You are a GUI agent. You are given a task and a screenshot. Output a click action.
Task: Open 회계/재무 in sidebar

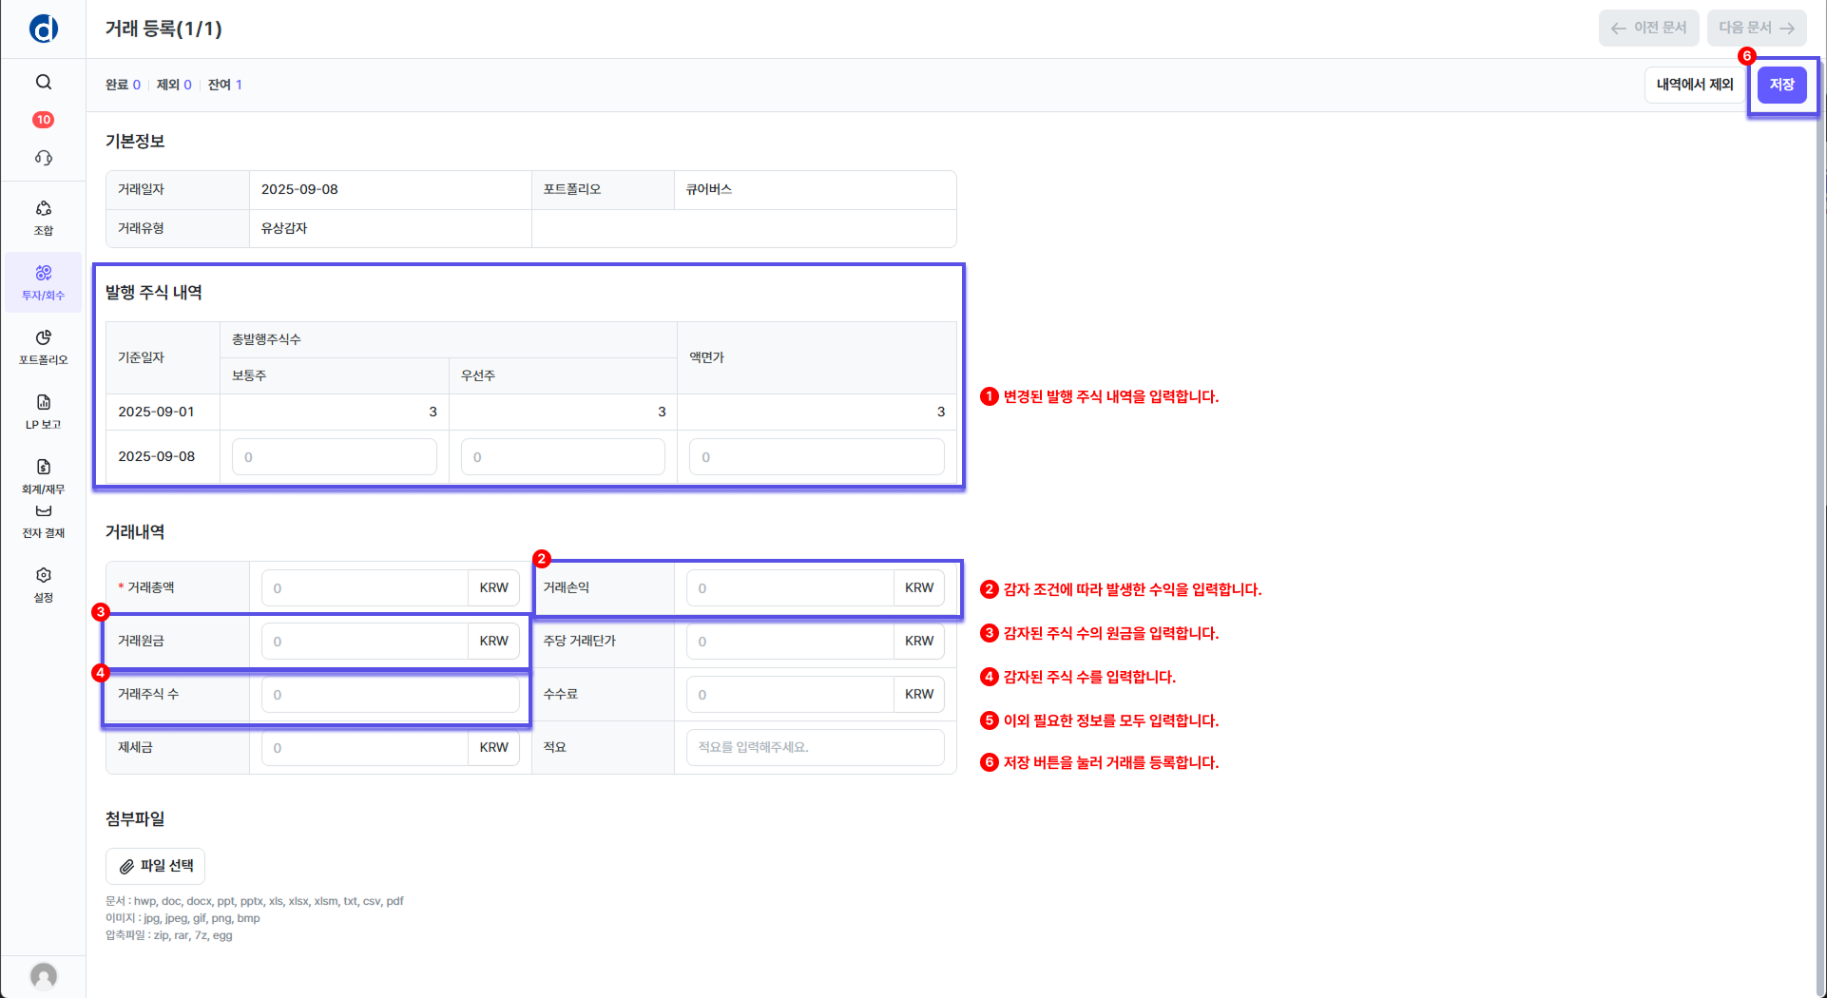pos(44,476)
